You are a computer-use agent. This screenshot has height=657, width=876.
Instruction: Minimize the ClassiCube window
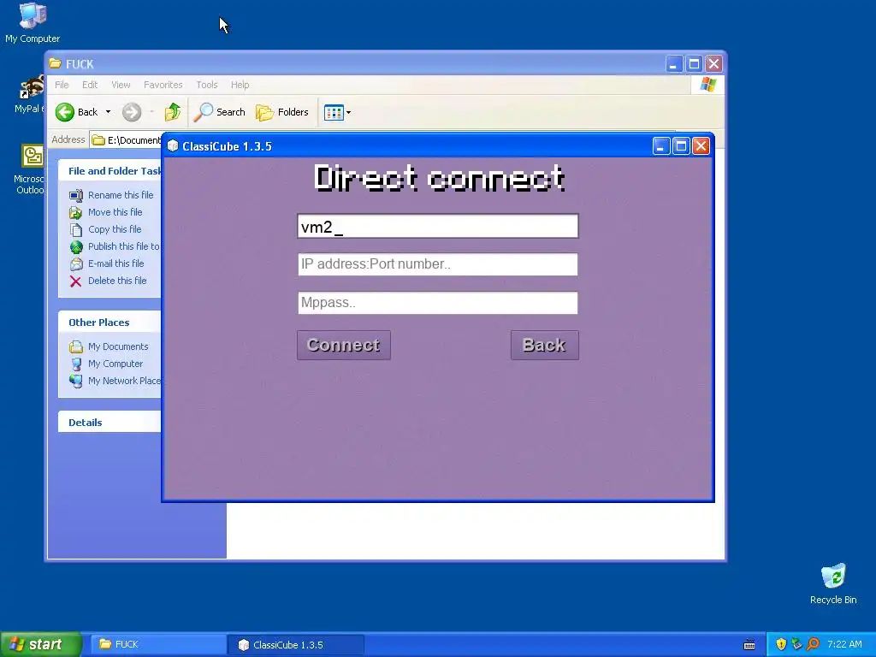pyautogui.click(x=661, y=146)
